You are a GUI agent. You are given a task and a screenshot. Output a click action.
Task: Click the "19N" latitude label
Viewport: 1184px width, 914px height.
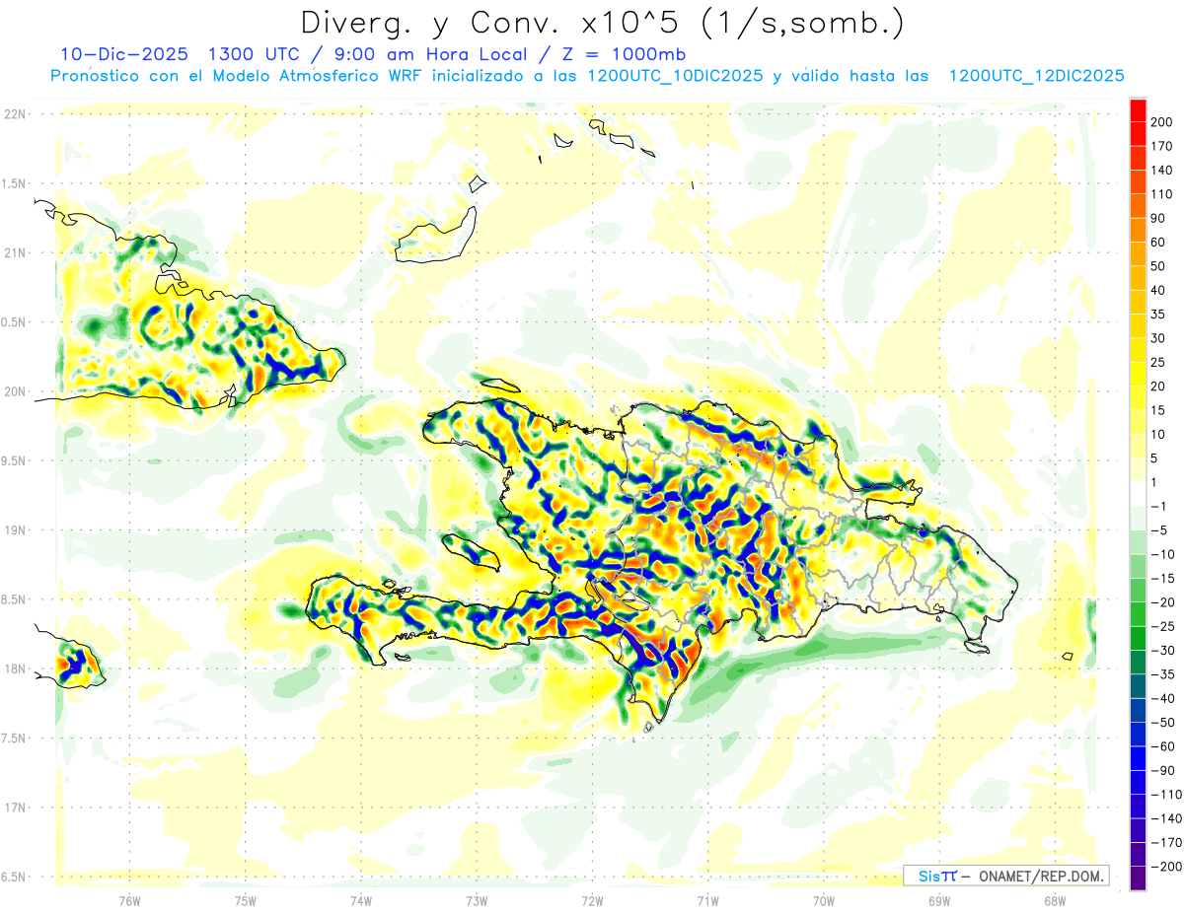pos(15,529)
